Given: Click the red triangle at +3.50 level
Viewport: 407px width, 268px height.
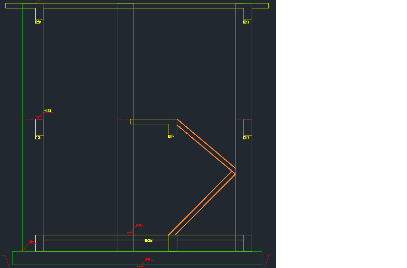Looking at the screenshot, I should click(38, 117).
